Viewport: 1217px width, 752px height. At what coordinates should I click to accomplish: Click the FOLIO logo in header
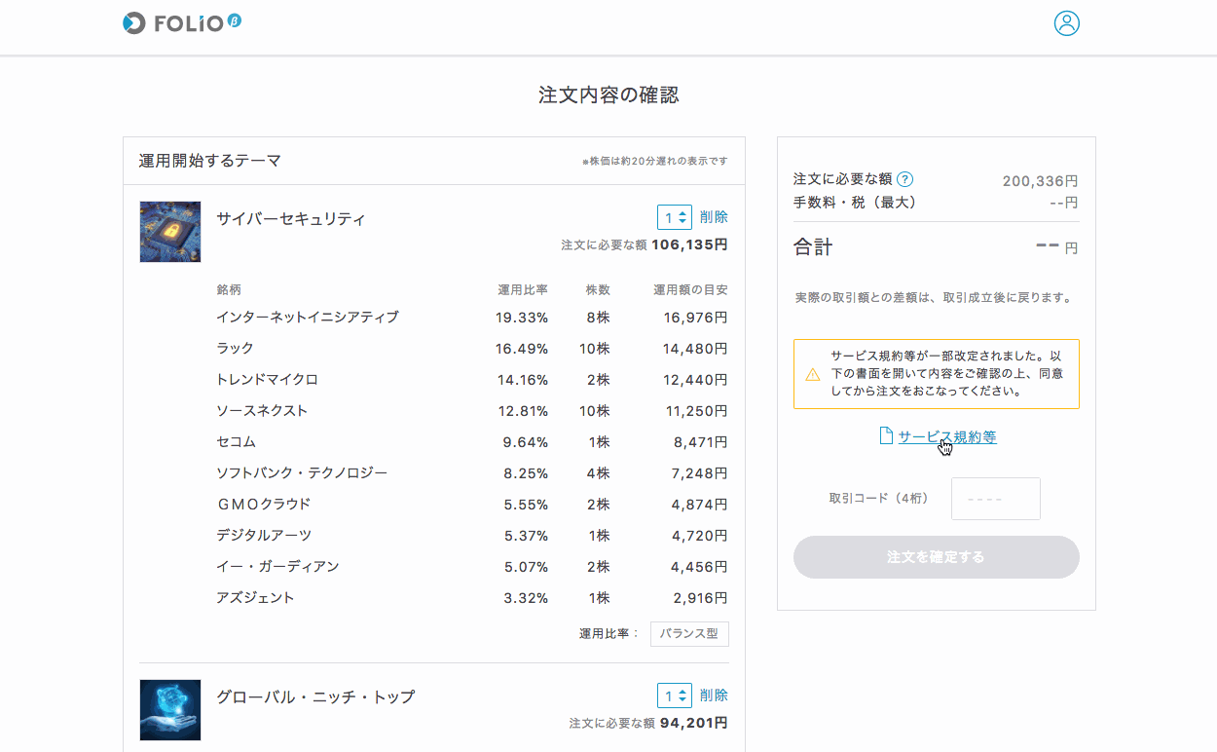coord(175,23)
